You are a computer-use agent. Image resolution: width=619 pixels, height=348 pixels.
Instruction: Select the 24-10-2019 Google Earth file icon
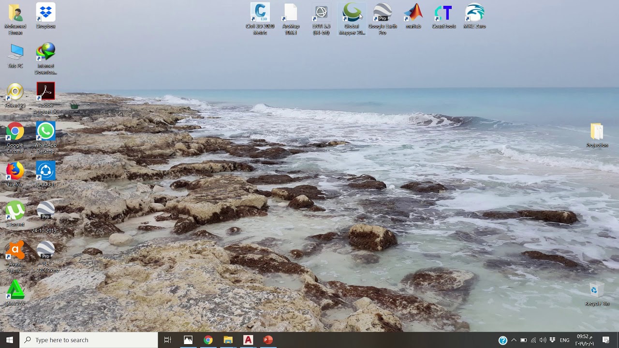point(45,217)
